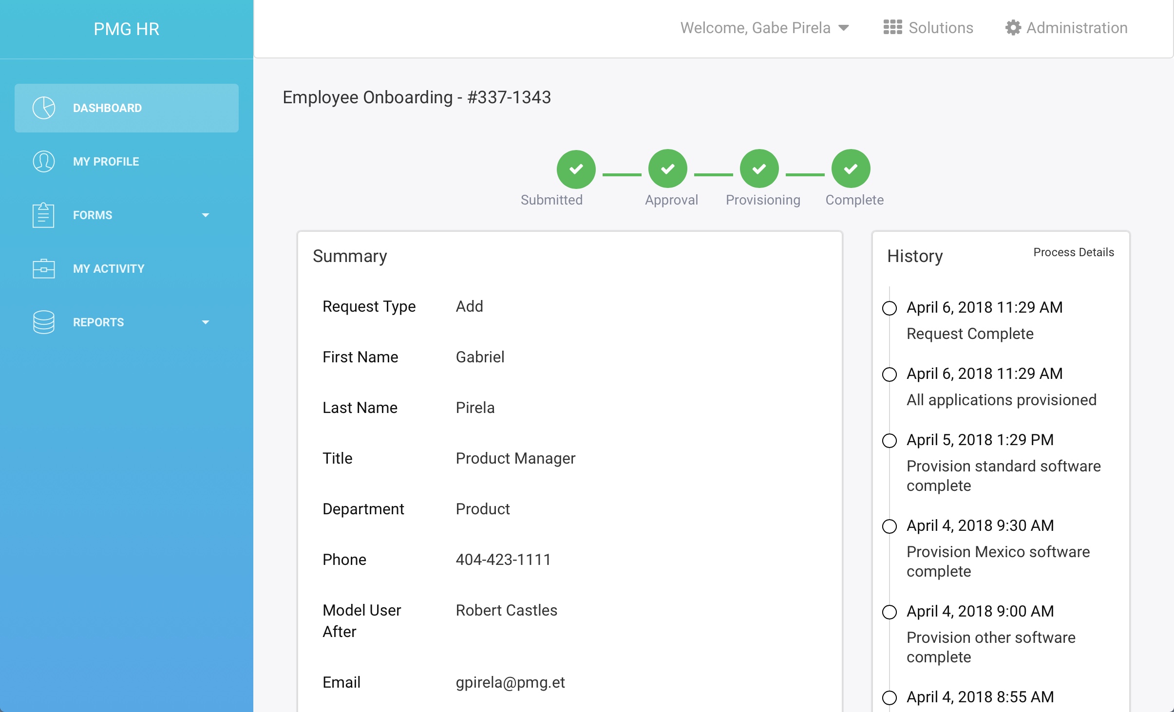Click the Administration gear icon

click(1013, 27)
